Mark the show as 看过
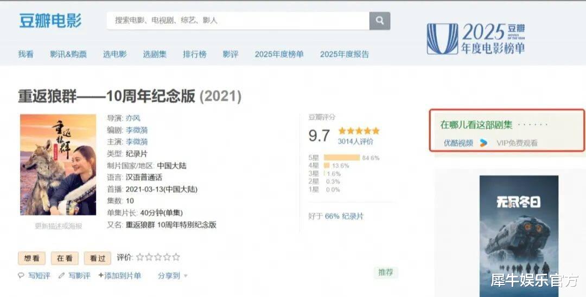 (98, 258)
